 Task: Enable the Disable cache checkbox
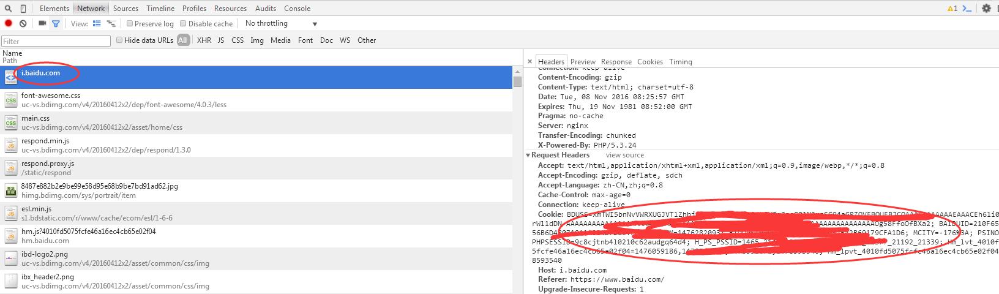pos(183,23)
